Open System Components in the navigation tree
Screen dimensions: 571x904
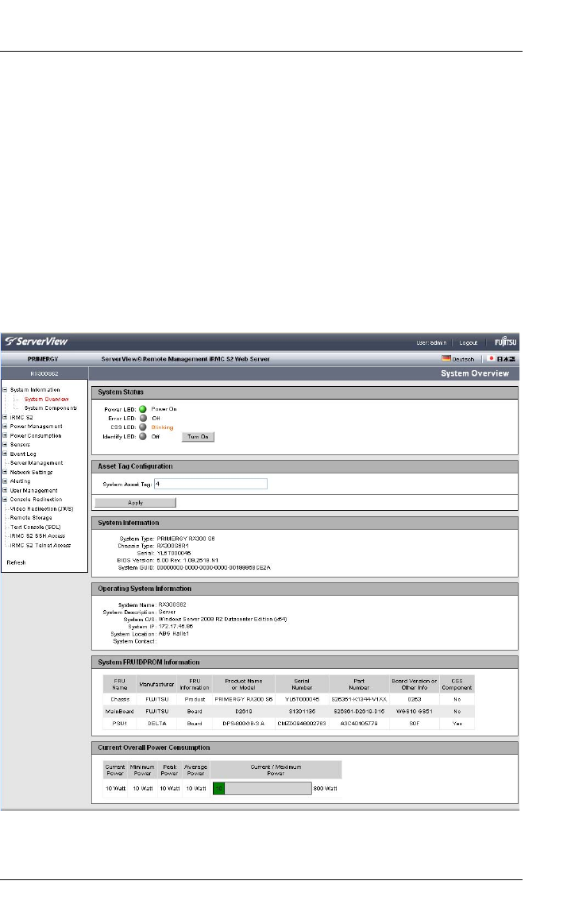click(x=51, y=408)
